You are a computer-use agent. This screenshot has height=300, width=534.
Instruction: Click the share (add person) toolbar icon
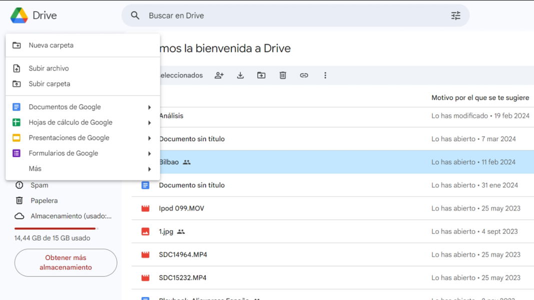(219, 75)
